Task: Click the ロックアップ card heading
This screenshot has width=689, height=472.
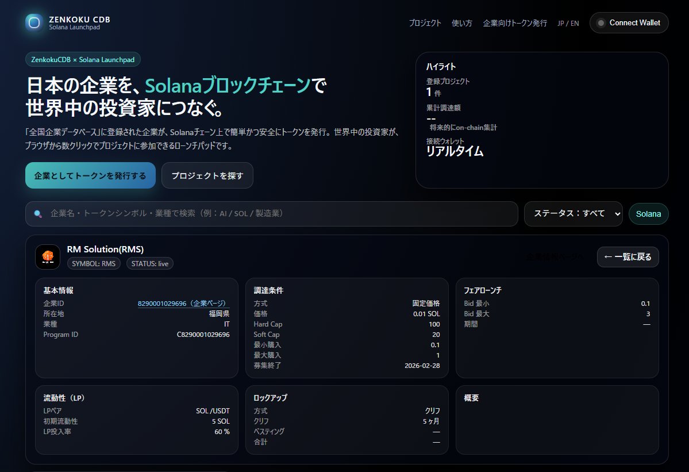Action: [271, 398]
